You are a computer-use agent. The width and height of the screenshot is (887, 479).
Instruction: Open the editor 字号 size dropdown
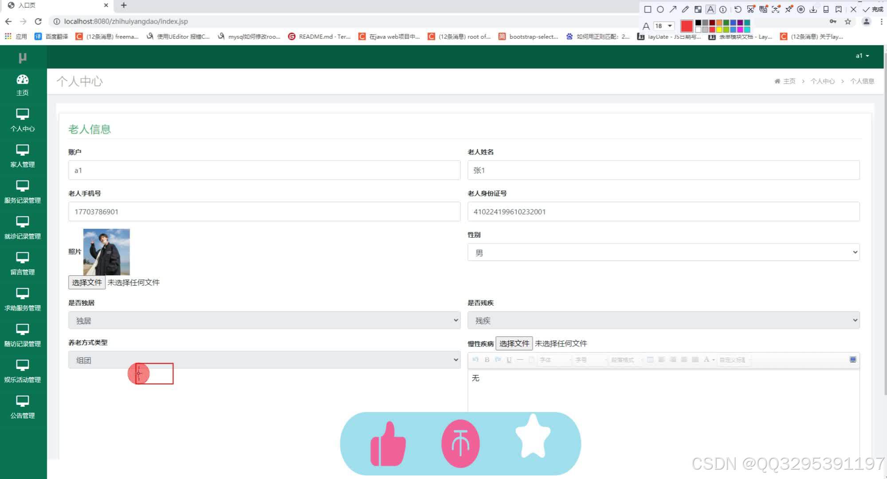click(x=590, y=360)
